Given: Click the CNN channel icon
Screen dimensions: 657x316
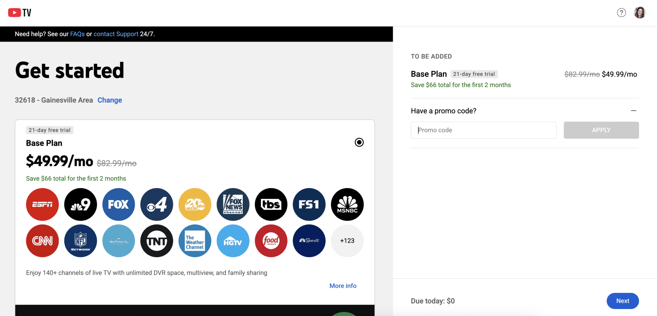Looking at the screenshot, I should point(42,241).
